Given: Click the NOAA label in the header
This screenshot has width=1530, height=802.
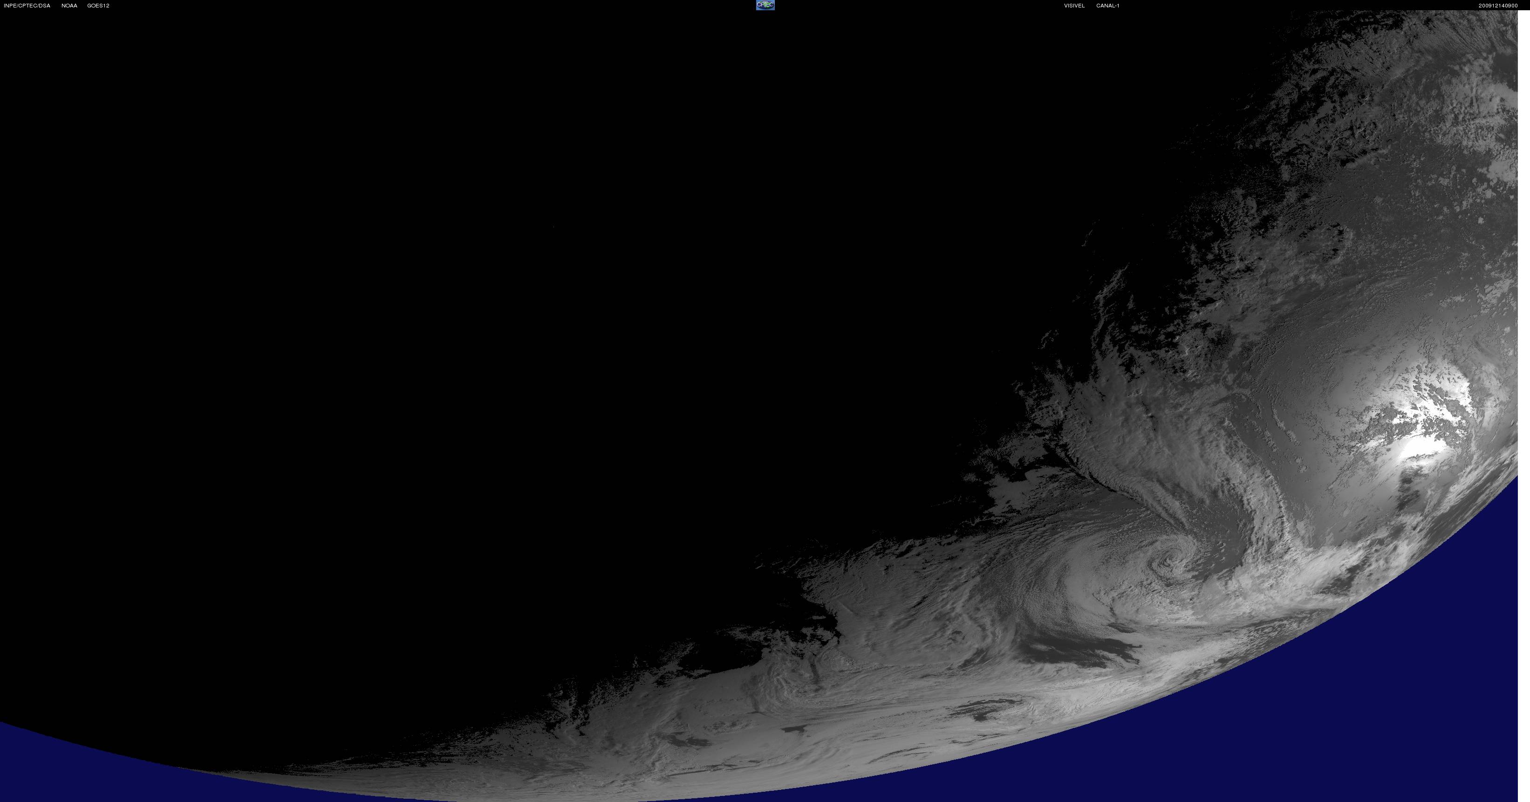Looking at the screenshot, I should click(x=69, y=6).
